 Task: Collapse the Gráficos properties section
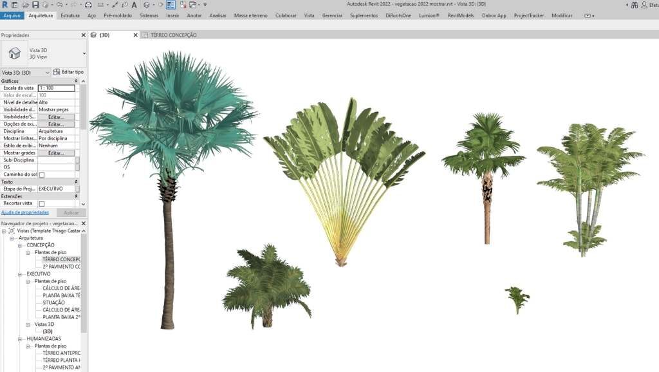pos(76,81)
